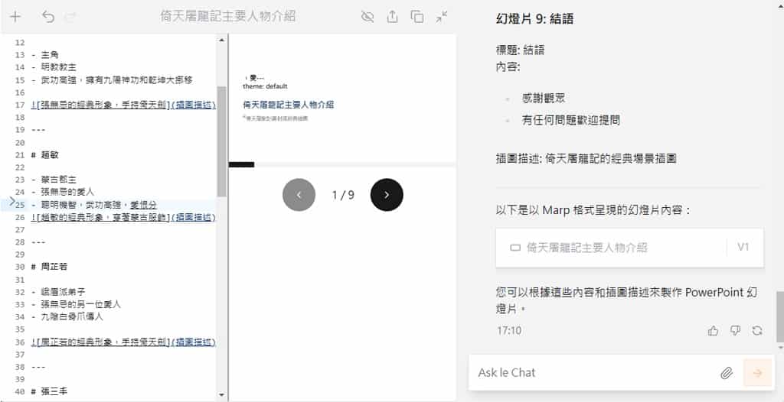Click the 插圖描述 line in chat
Viewport: 784px width, 402px height.
tap(586, 159)
